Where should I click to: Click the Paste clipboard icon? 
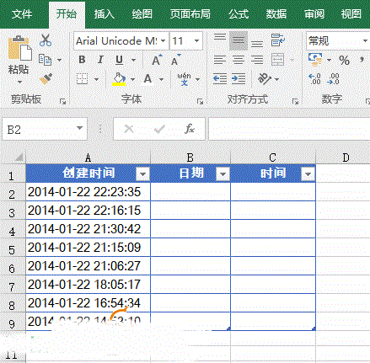click(x=19, y=48)
